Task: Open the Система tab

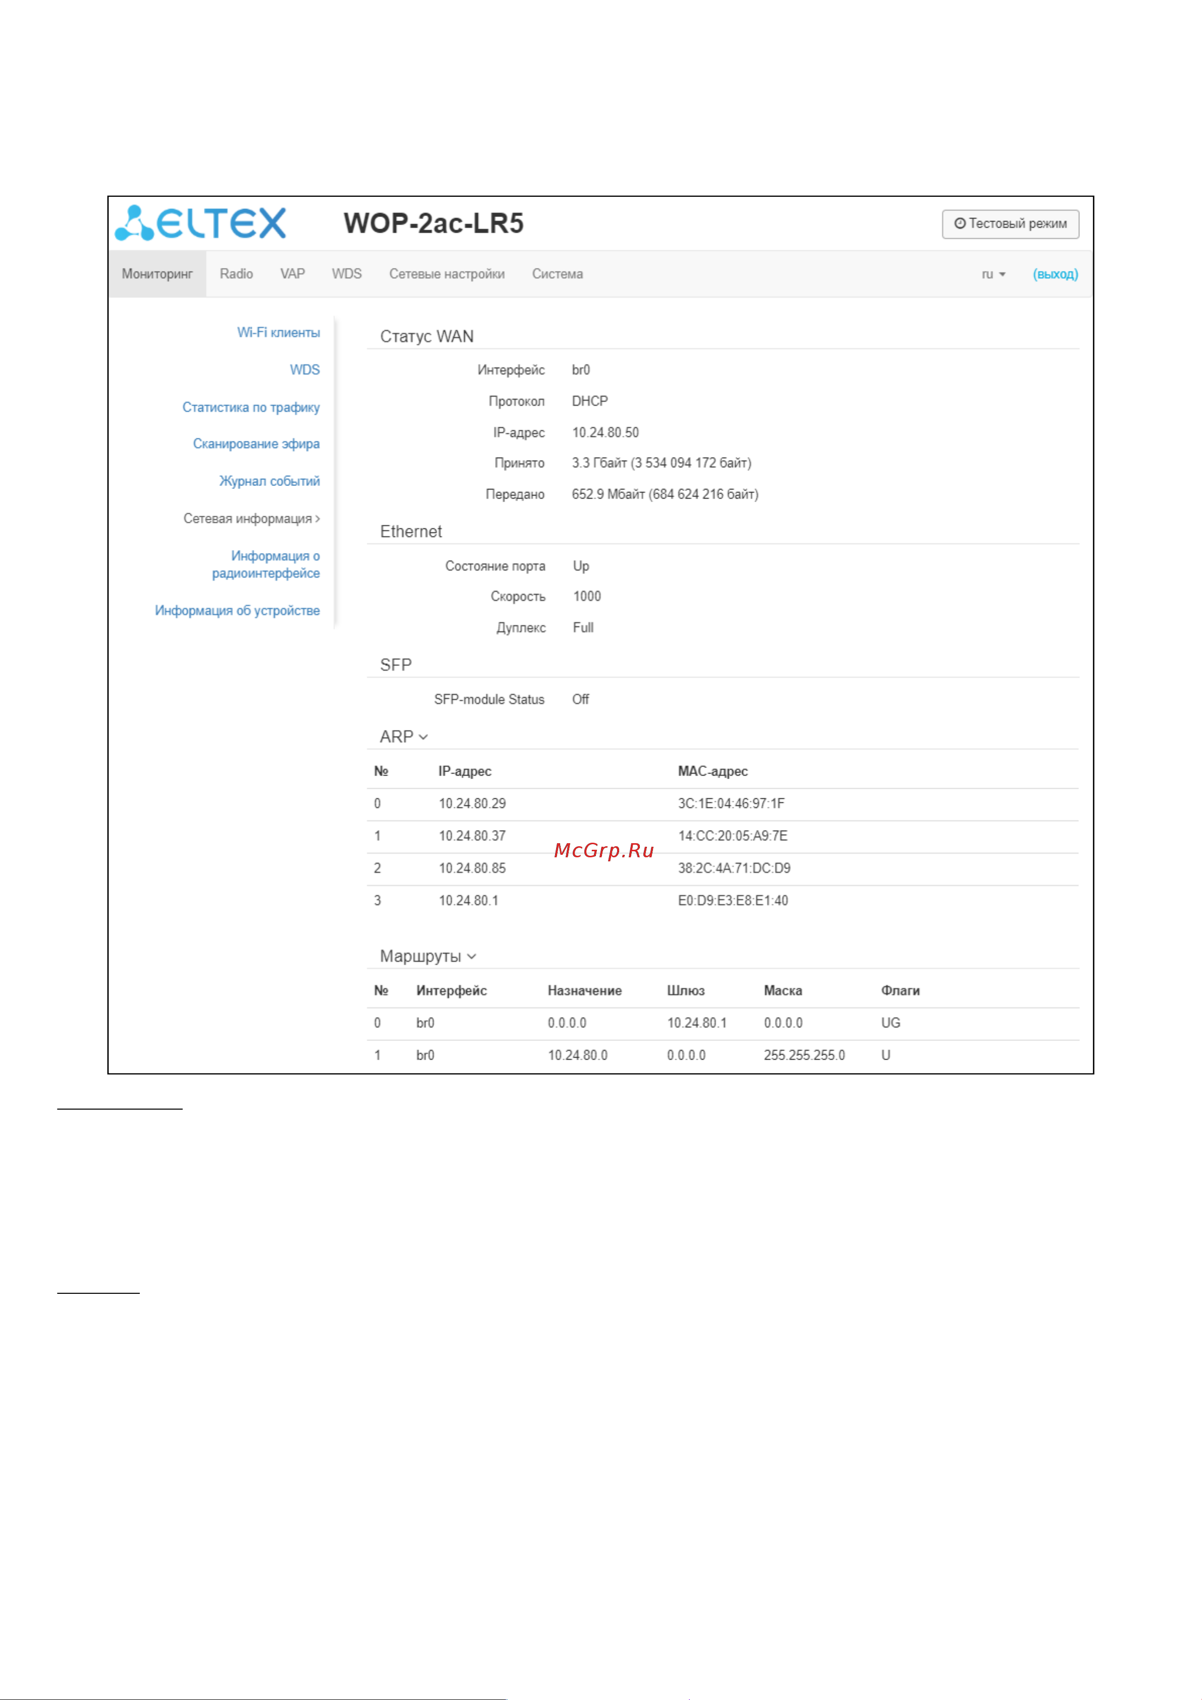Action: tap(558, 274)
